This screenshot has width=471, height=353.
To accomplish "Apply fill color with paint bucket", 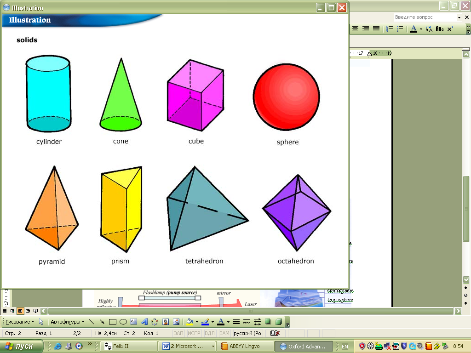I will point(190,322).
